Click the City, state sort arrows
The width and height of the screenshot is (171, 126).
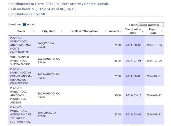[61, 31]
